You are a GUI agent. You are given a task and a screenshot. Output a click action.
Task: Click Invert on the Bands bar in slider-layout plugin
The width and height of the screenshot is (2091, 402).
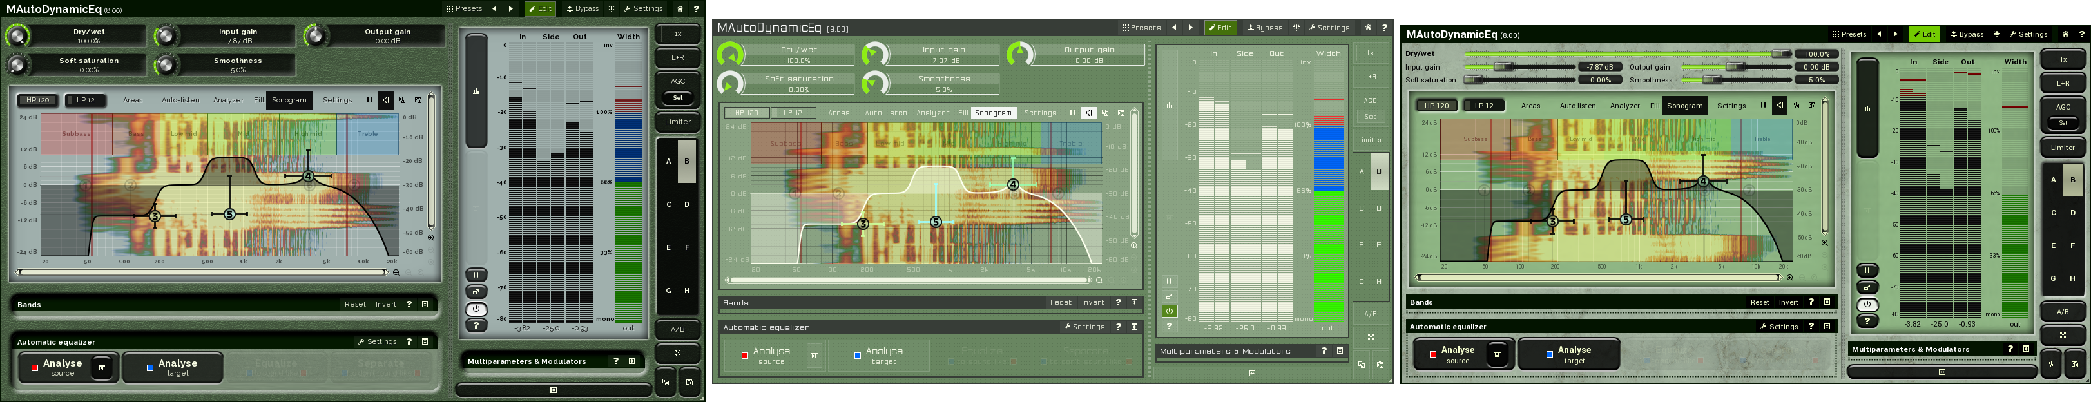point(1788,302)
